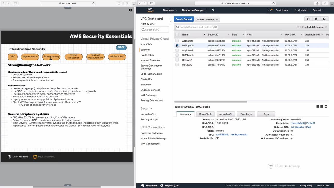Viewport: 334px width, 188px height.
Task: Show tab overview in Lucidchart Safari window
Action: pos(127,3)
